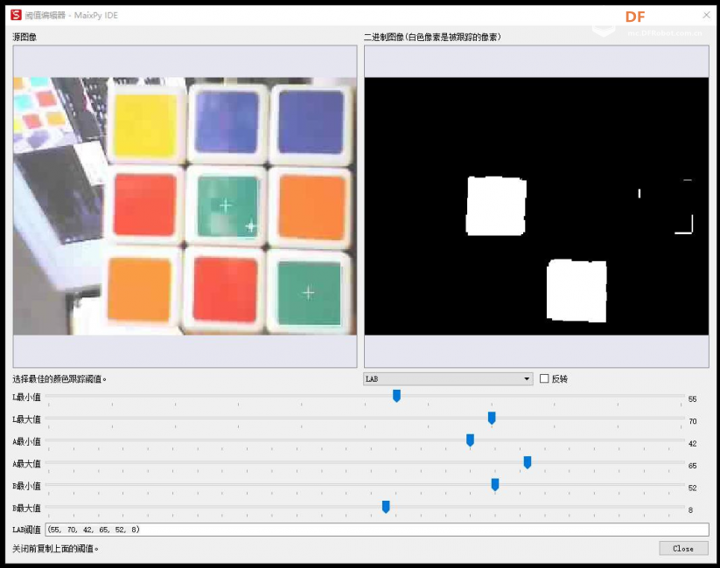Click the B最大值 value 8
The image size is (720, 568).
pyautogui.click(x=690, y=510)
